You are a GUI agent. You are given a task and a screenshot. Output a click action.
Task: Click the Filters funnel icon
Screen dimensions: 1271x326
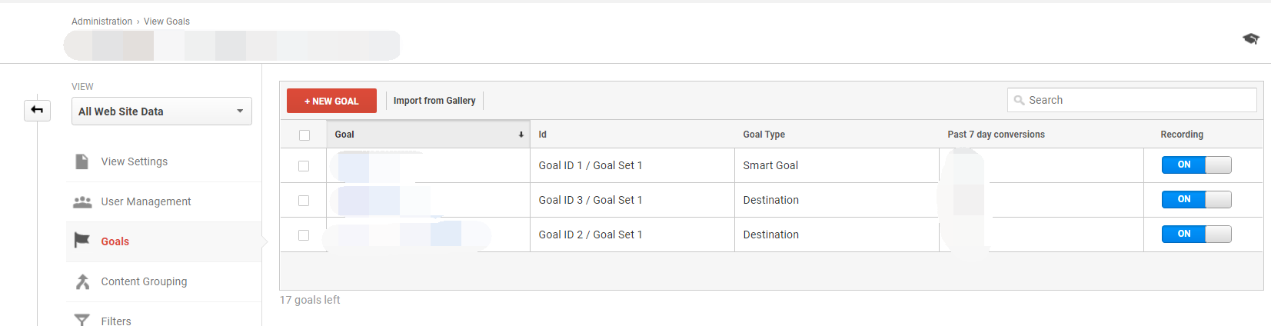point(82,320)
